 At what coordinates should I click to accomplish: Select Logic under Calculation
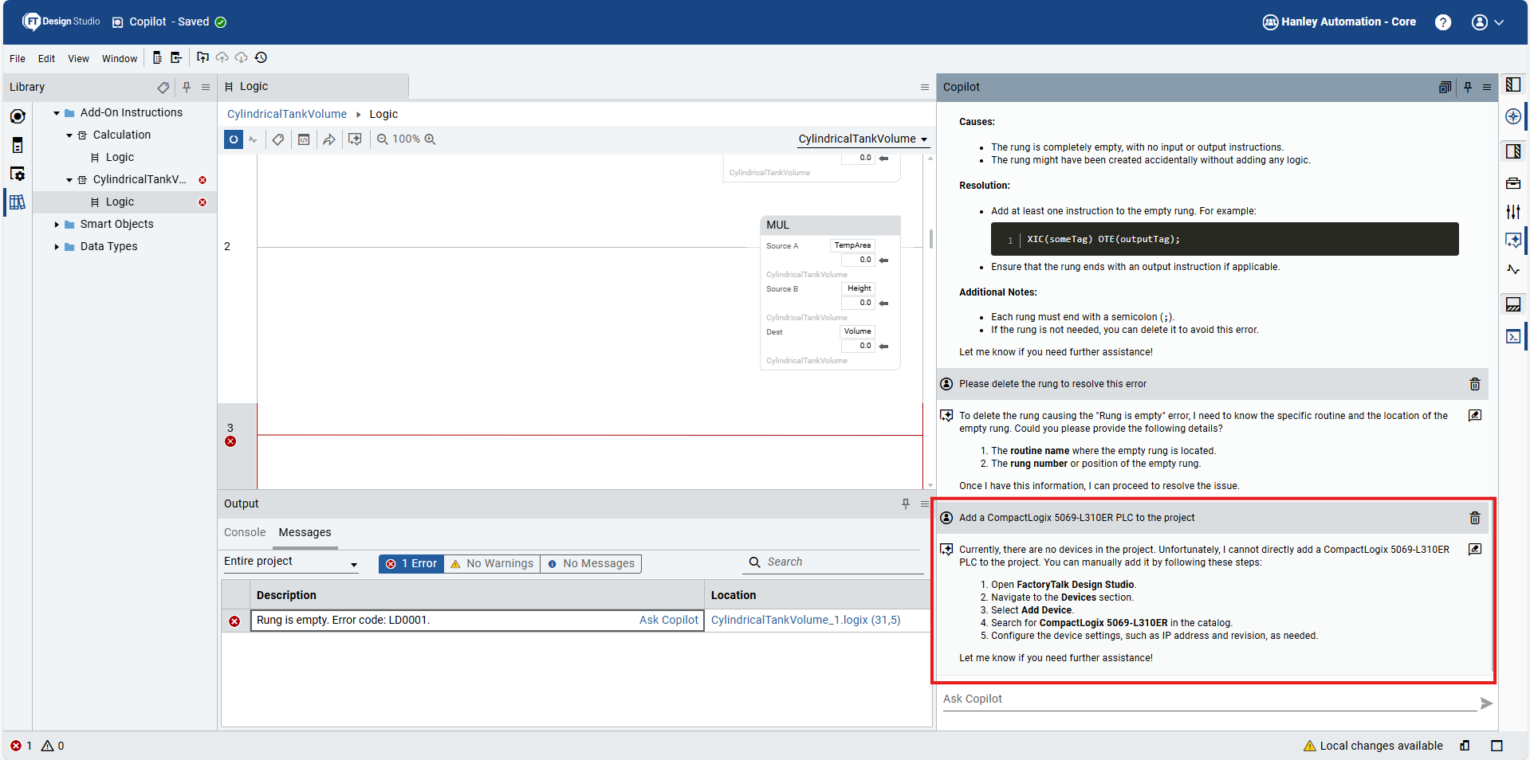click(120, 157)
